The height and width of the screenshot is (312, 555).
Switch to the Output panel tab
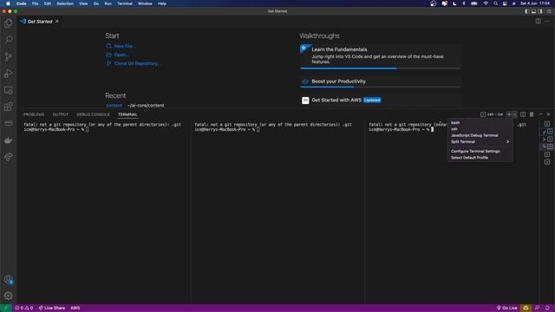61,114
